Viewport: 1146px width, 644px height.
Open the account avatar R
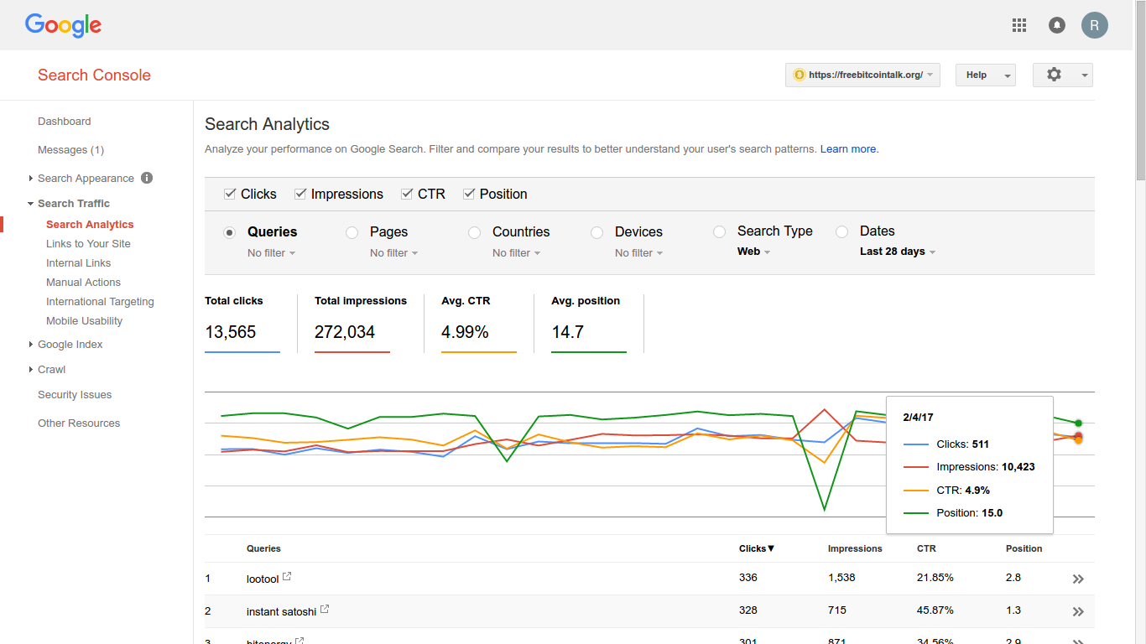(1094, 25)
